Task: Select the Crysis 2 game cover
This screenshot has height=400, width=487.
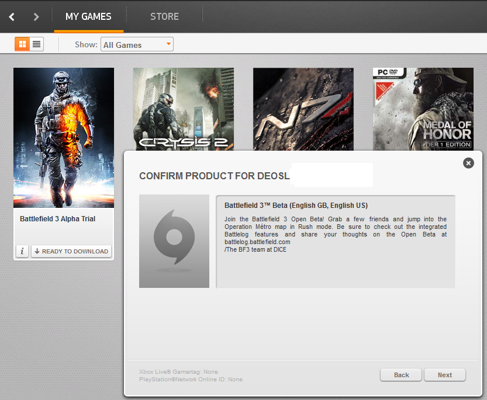Action: pos(183,109)
